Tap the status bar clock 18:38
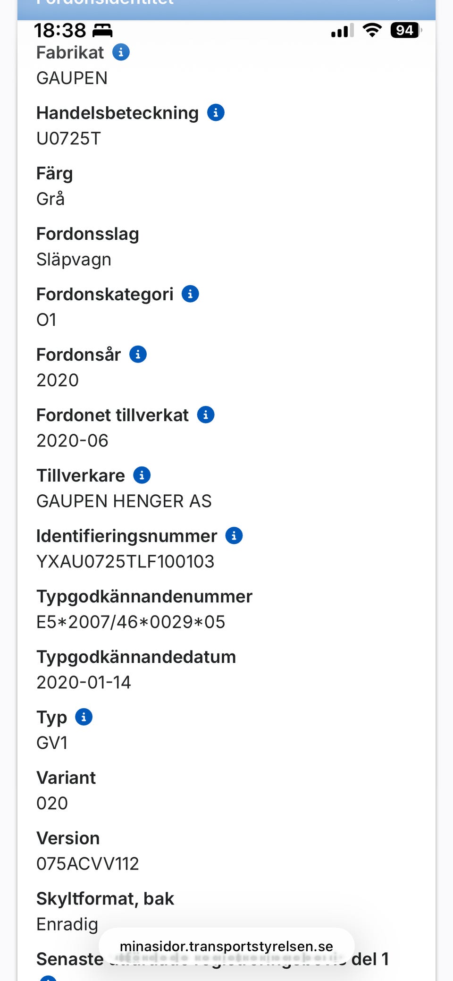The height and width of the screenshot is (981, 453). coord(60,31)
